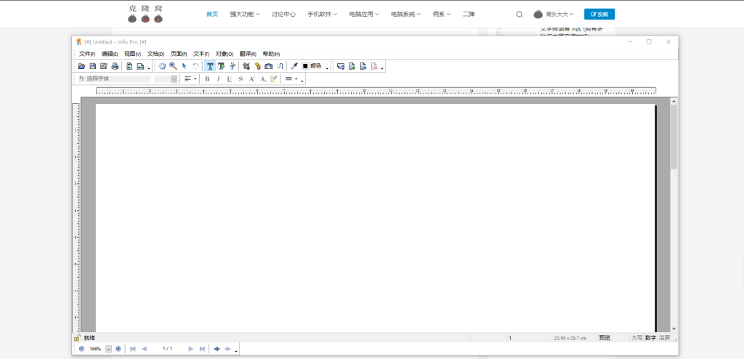This screenshot has width=744, height=359.
Task: Select the Object arrow pointer tool
Action: pyautogui.click(x=184, y=66)
